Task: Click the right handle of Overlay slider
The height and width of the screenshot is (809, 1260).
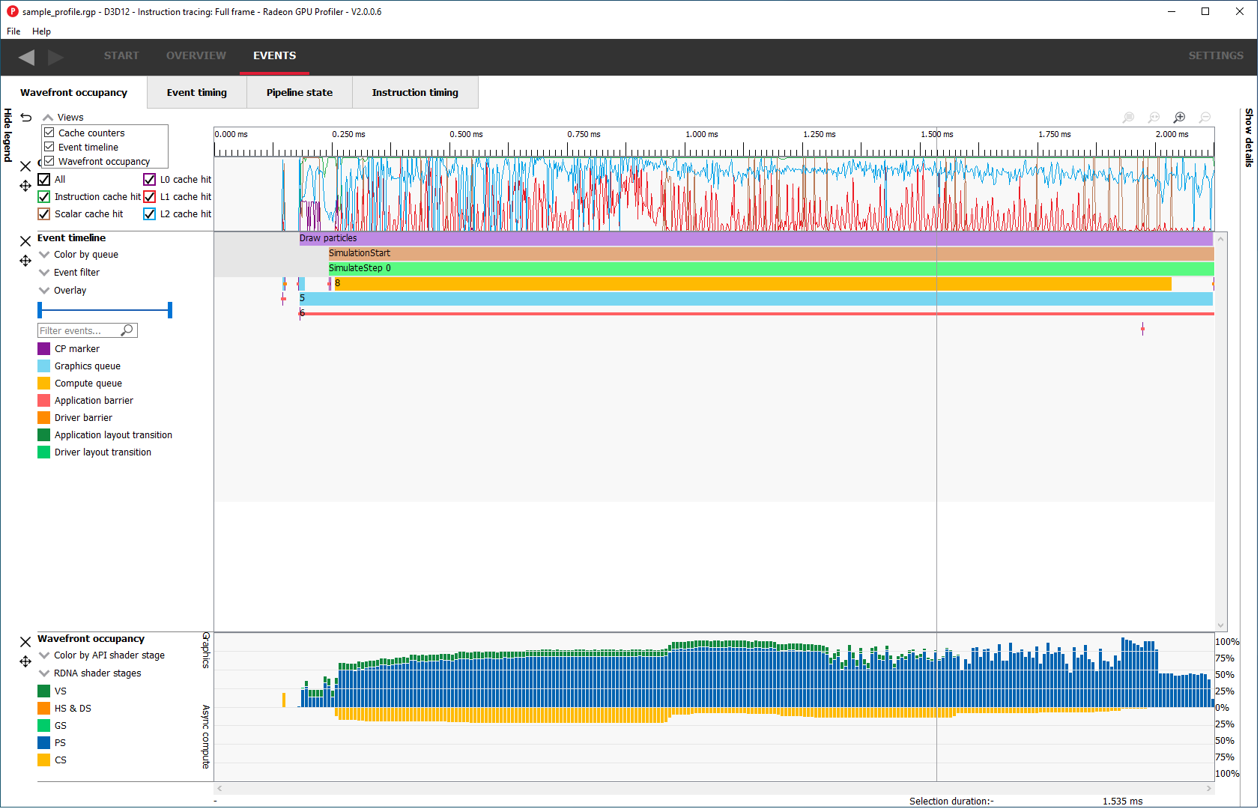Action: pos(170,310)
